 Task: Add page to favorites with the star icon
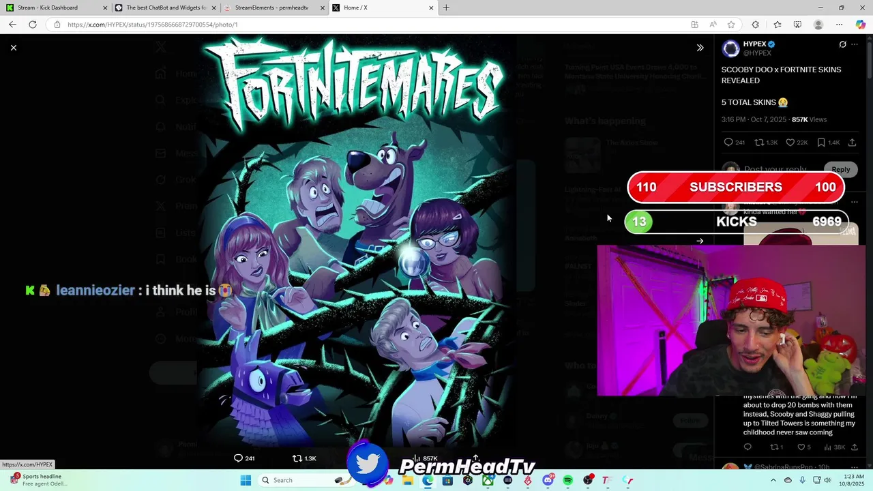click(731, 25)
